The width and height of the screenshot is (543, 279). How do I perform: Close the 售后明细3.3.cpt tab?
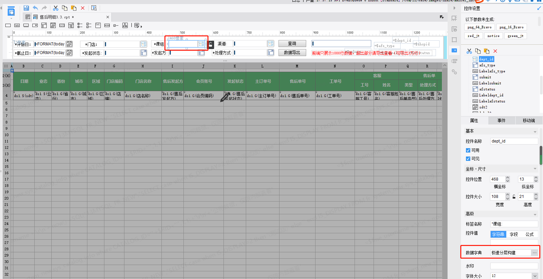pos(108,17)
